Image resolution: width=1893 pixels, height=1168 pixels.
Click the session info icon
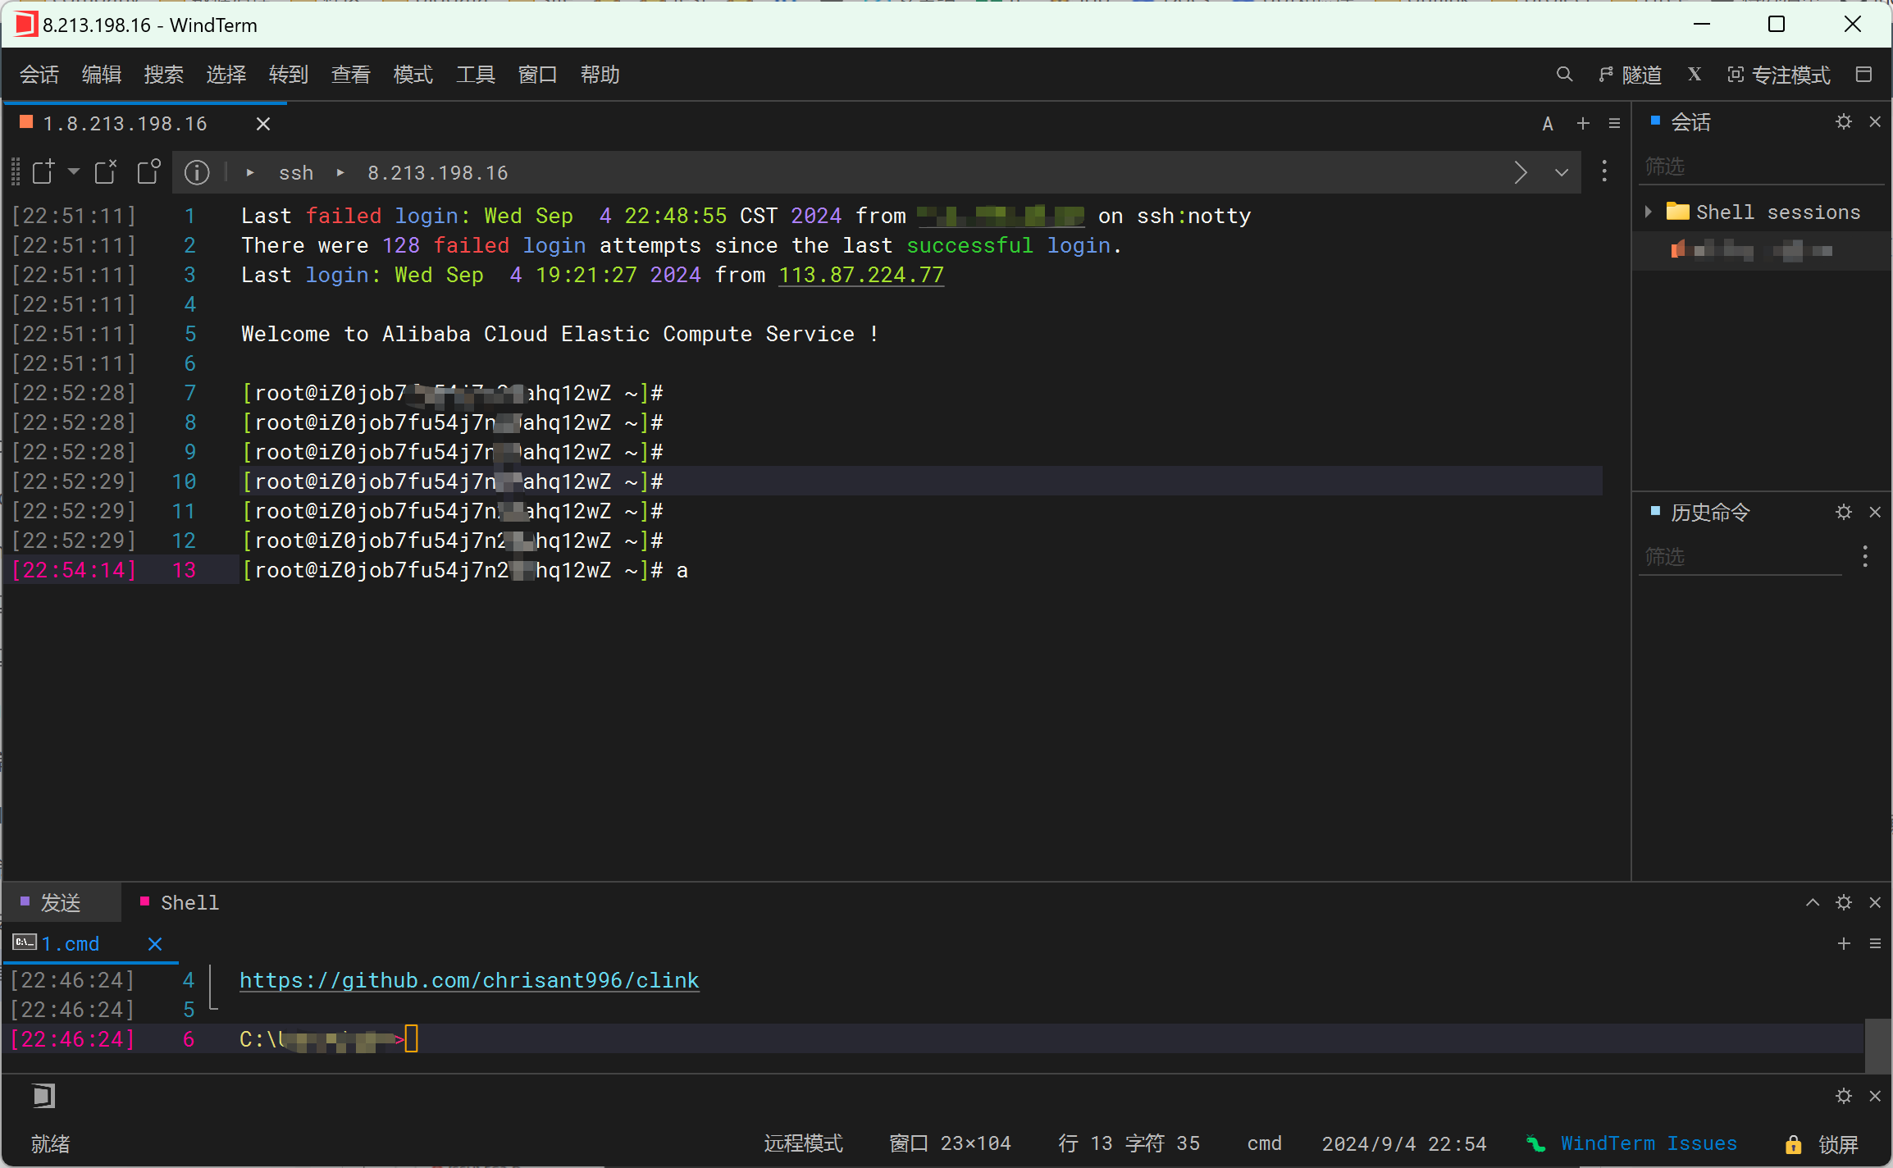197,172
